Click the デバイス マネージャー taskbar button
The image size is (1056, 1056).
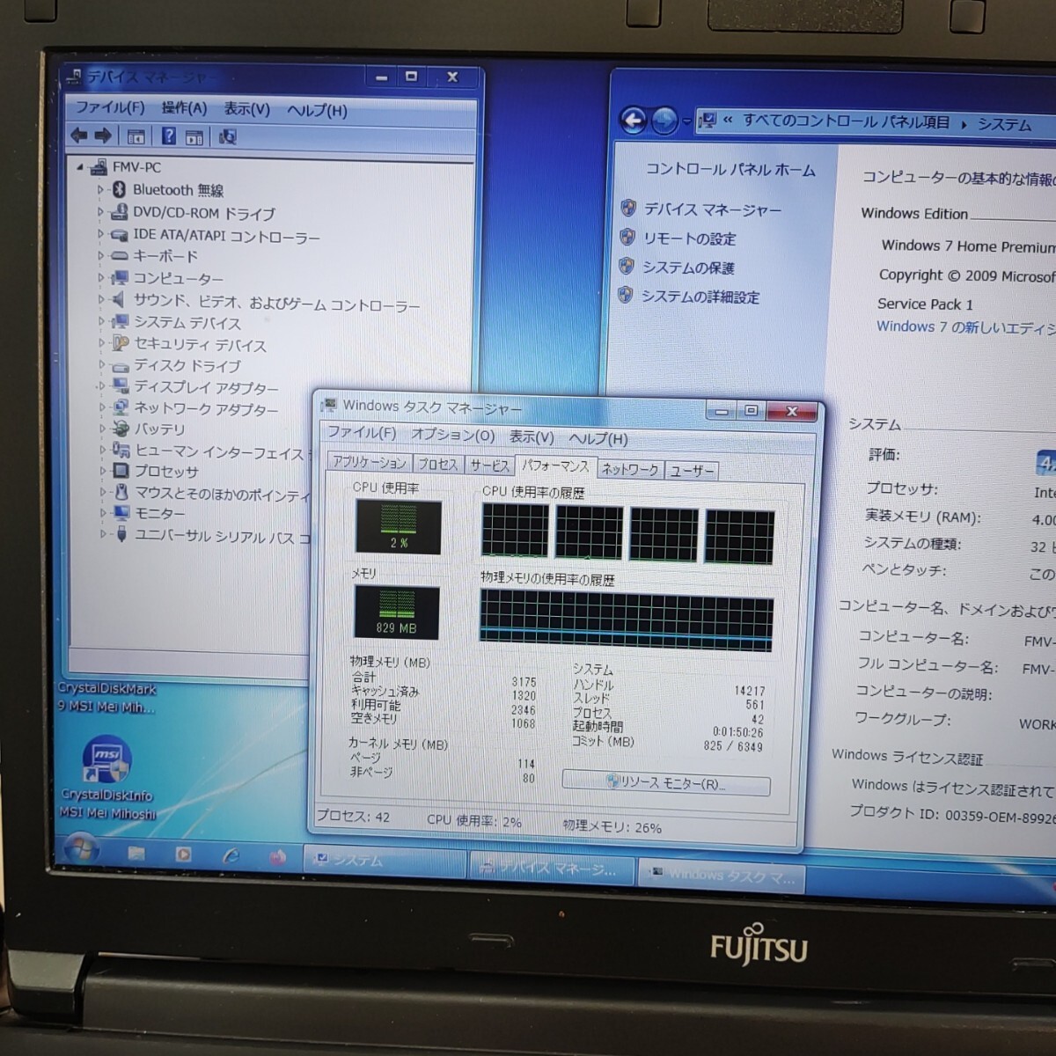552,868
